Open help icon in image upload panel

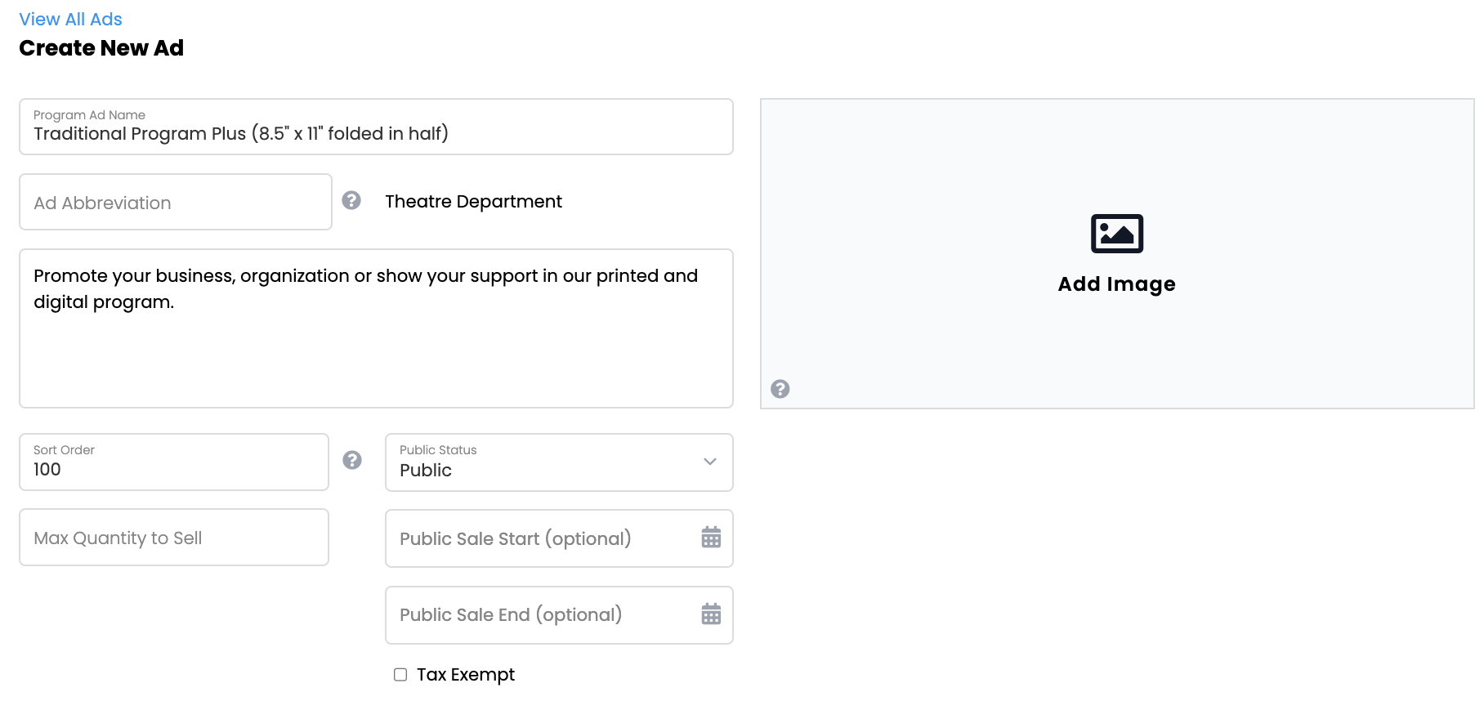click(780, 389)
